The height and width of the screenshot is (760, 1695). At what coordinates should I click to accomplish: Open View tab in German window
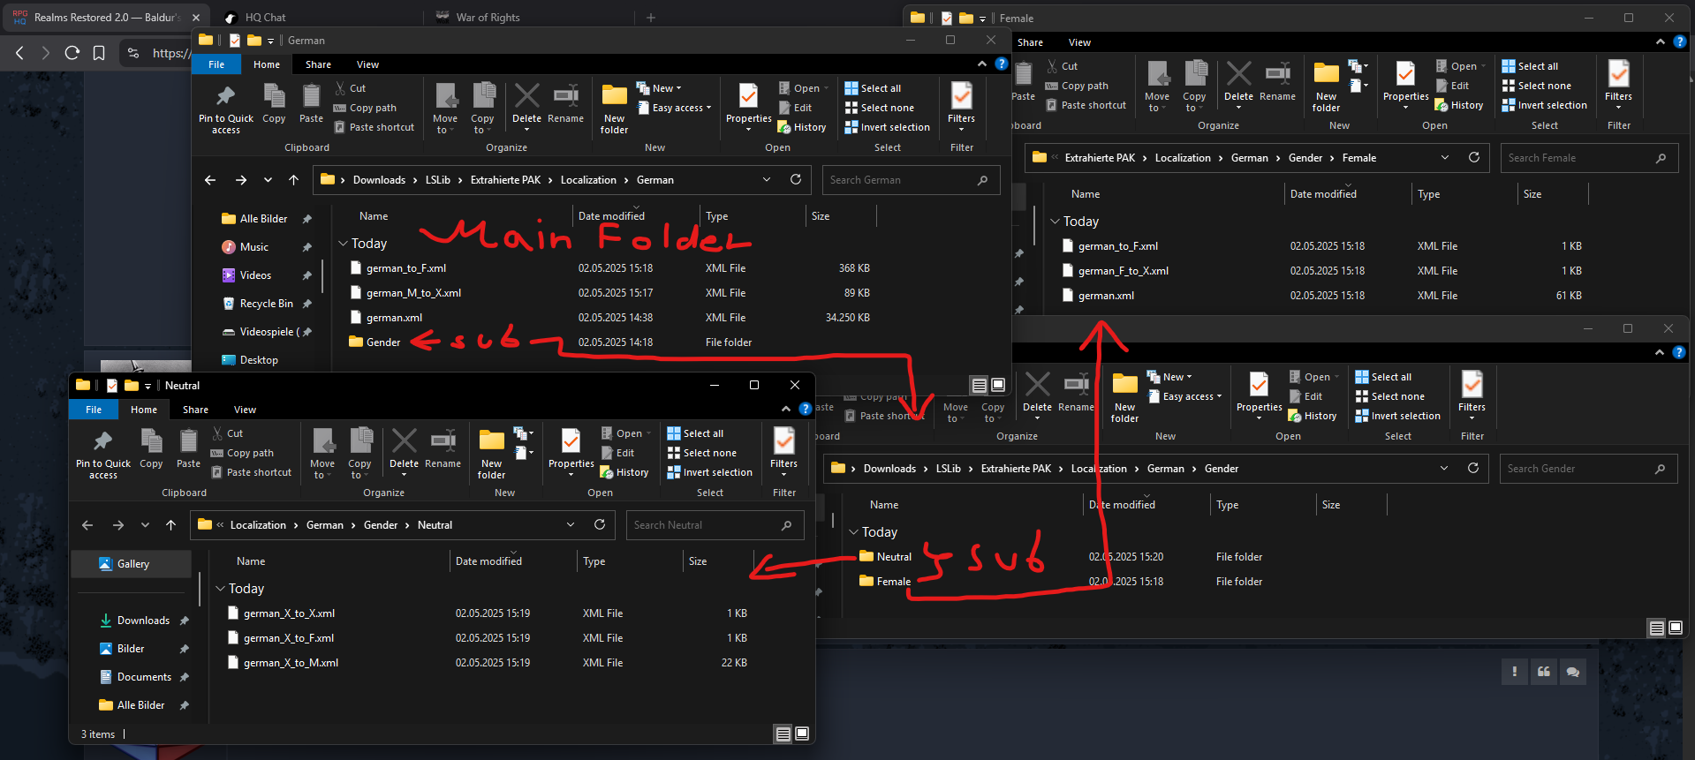point(367,64)
